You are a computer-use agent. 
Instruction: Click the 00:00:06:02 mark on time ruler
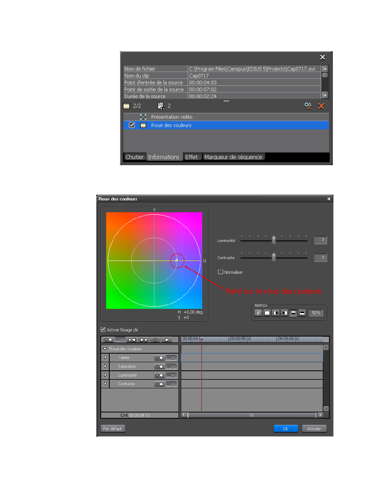[289, 339]
